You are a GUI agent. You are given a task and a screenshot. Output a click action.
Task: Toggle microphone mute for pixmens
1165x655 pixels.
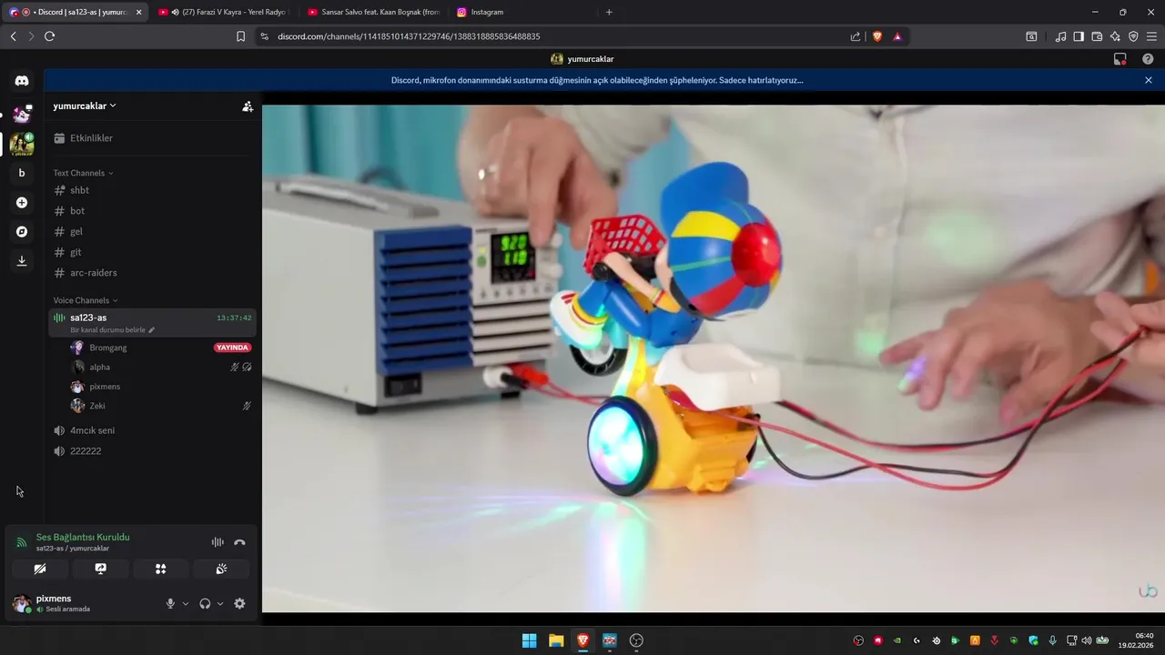click(170, 603)
